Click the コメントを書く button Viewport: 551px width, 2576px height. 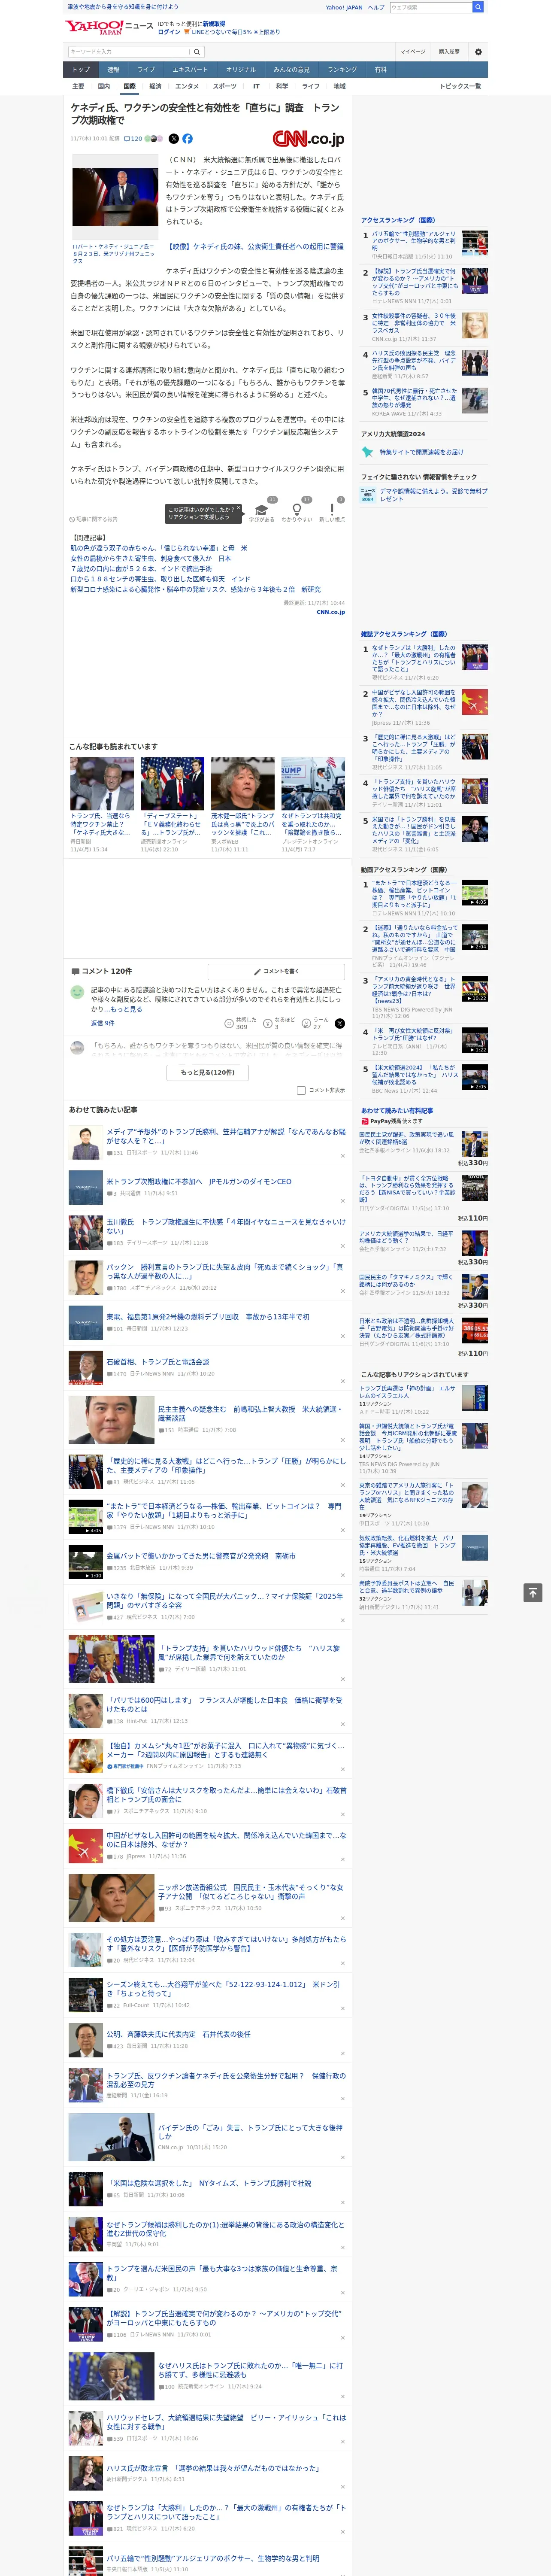pyautogui.click(x=276, y=971)
